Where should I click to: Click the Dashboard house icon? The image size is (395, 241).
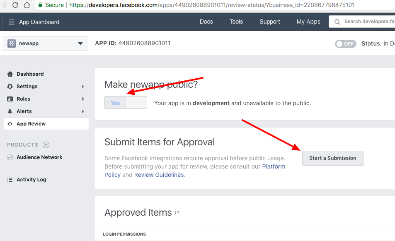click(10, 74)
